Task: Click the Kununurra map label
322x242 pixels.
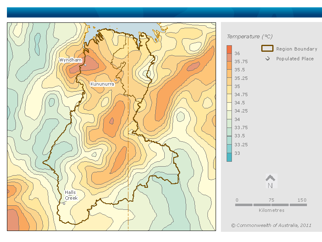Action: [102, 84]
